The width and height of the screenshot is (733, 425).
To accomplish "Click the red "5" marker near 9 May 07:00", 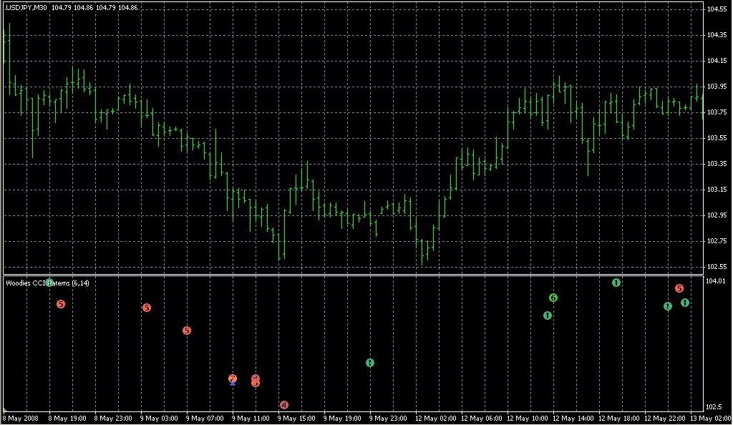I will 188,331.
